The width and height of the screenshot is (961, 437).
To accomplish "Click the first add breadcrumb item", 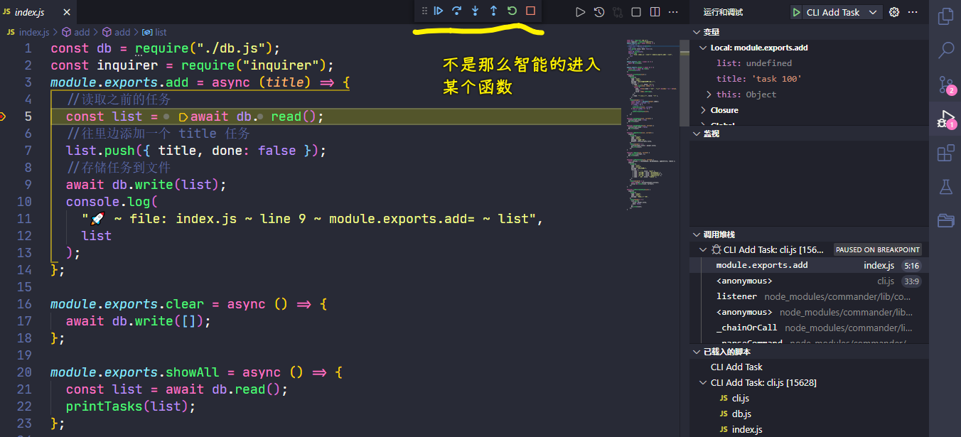I will point(82,32).
